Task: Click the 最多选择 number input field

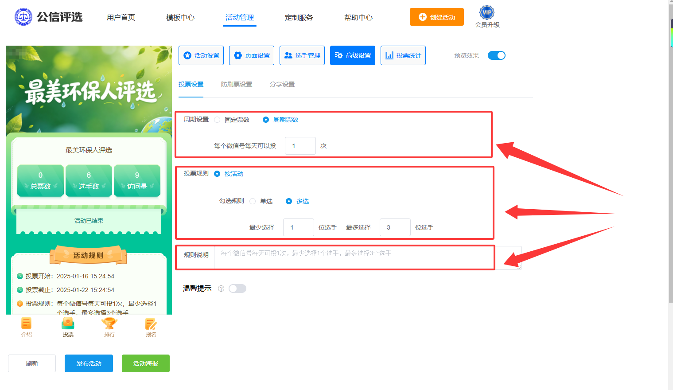Action: [x=395, y=227]
